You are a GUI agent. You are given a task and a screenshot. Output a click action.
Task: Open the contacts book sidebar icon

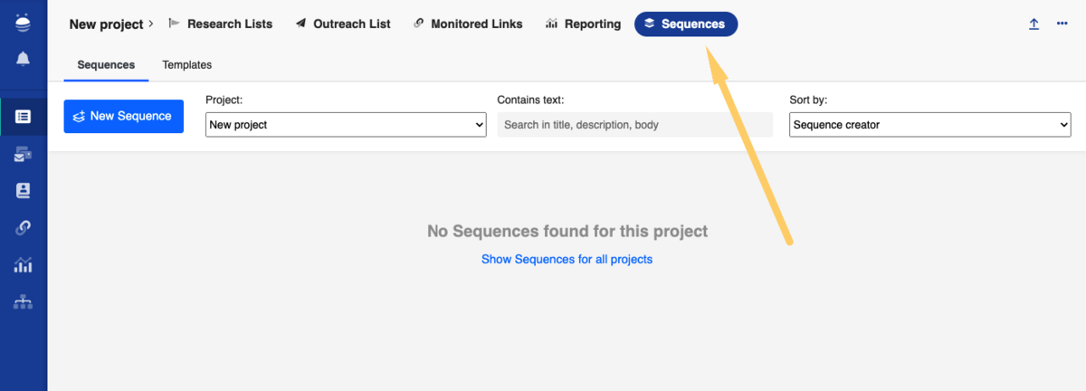(x=23, y=191)
